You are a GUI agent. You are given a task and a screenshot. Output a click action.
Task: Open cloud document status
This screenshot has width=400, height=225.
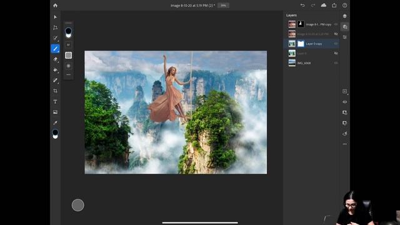(x=324, y=6)
